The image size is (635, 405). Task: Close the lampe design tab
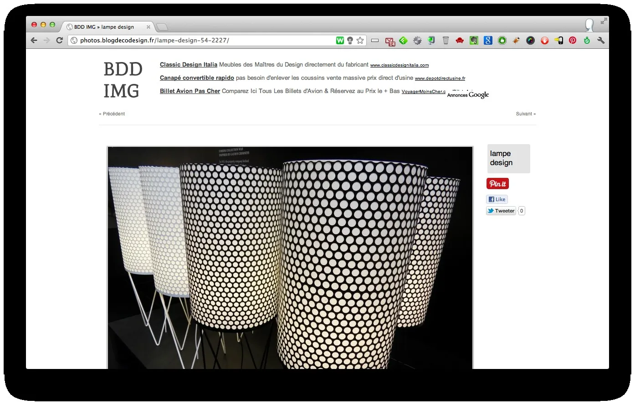tap(148, 27)
